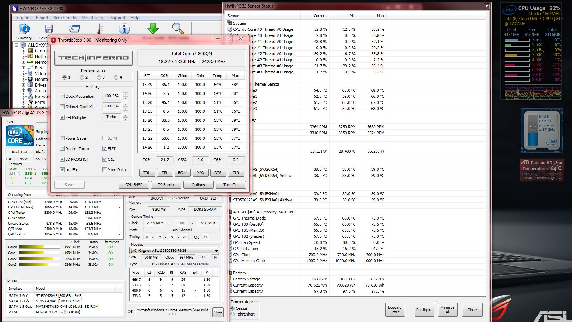Enable the Power Saver checkbox
This screenshot has width=572, height=322.
tap(62, 138)
